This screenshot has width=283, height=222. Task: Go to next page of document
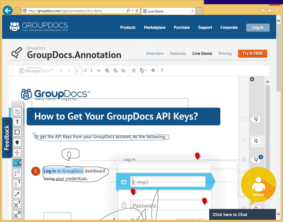91,70
